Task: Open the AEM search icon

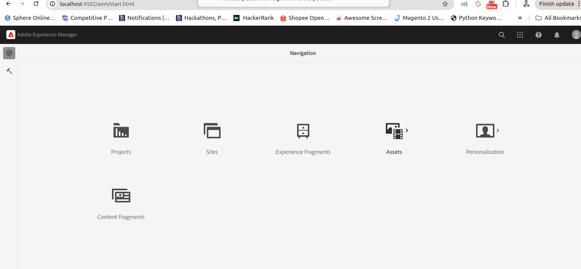Action: coord(502,35)
